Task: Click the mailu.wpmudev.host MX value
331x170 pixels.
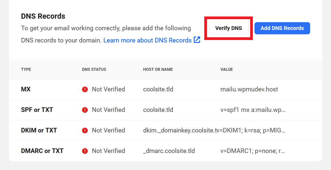Action: point(249,89)
